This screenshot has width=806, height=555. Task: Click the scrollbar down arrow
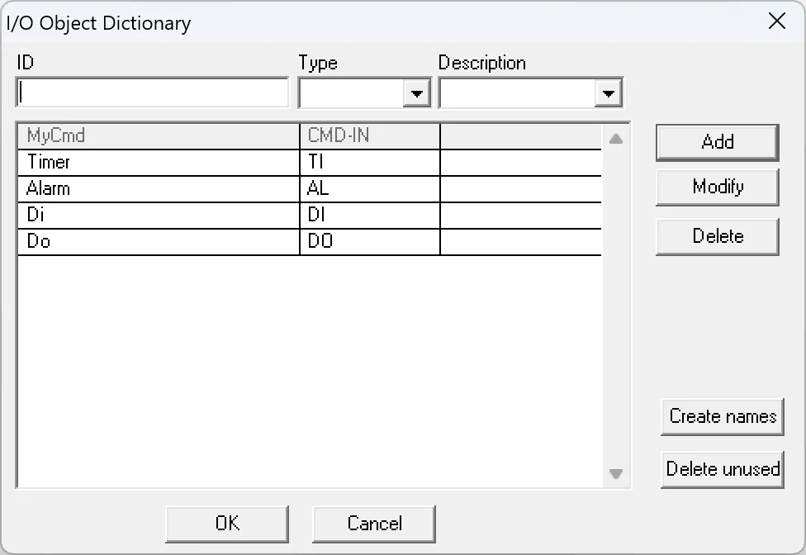[x=615, y=474]
